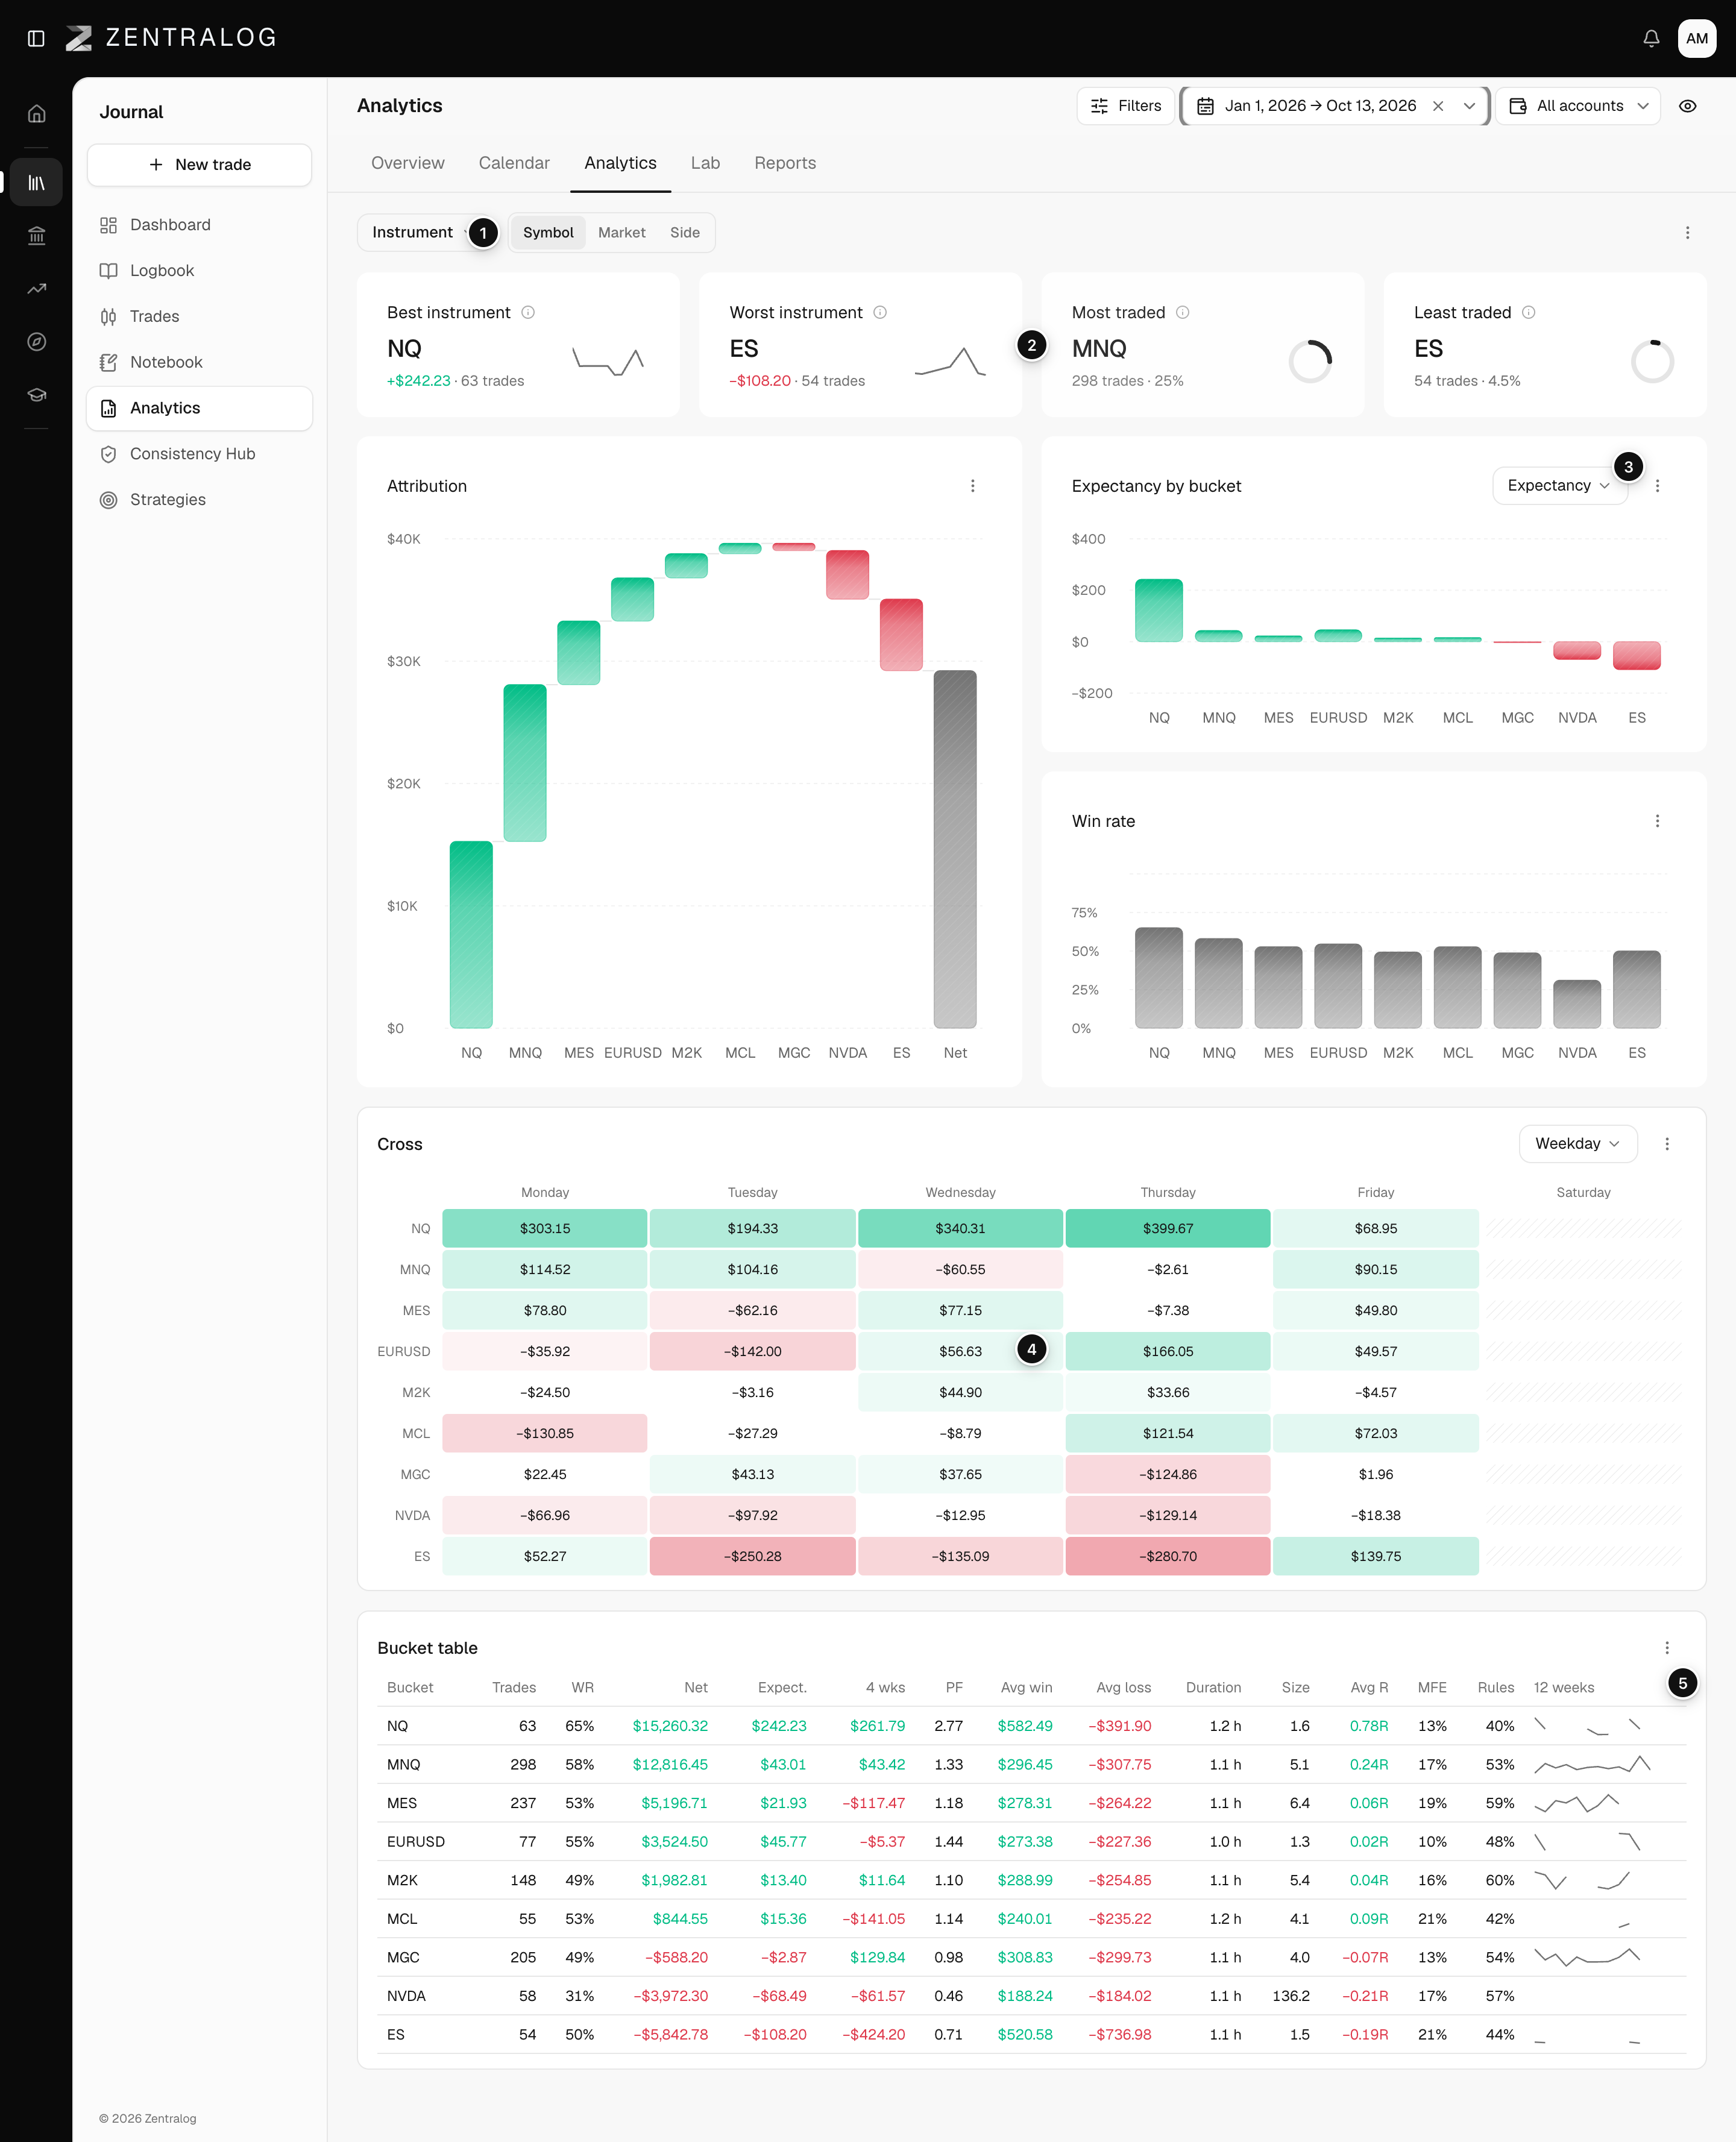The width and height of the screenshot is (1736, 2142).
Task: Open the Filters button
Action: click(1125, 106)
